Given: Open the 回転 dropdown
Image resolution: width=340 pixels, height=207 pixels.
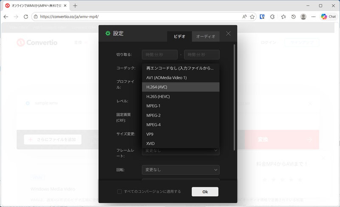Looking at the screenshot, I should click(x=181, y=170).
